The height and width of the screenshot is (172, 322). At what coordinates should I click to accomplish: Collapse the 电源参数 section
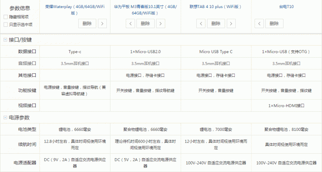[5, 117]
